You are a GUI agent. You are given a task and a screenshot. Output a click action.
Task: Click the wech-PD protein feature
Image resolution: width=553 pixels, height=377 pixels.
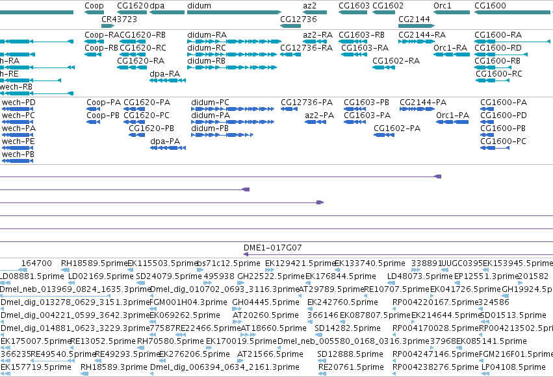(18, 109)
